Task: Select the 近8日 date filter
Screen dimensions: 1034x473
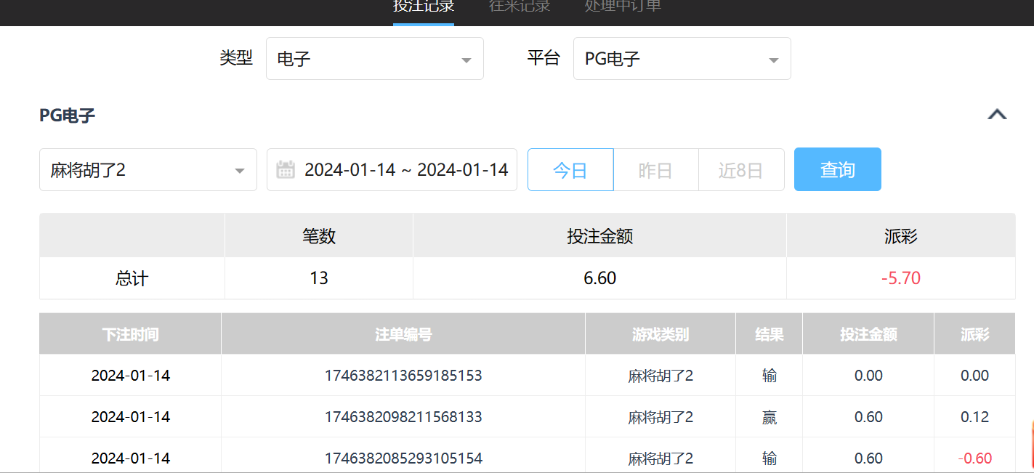Action: point(740,170)
